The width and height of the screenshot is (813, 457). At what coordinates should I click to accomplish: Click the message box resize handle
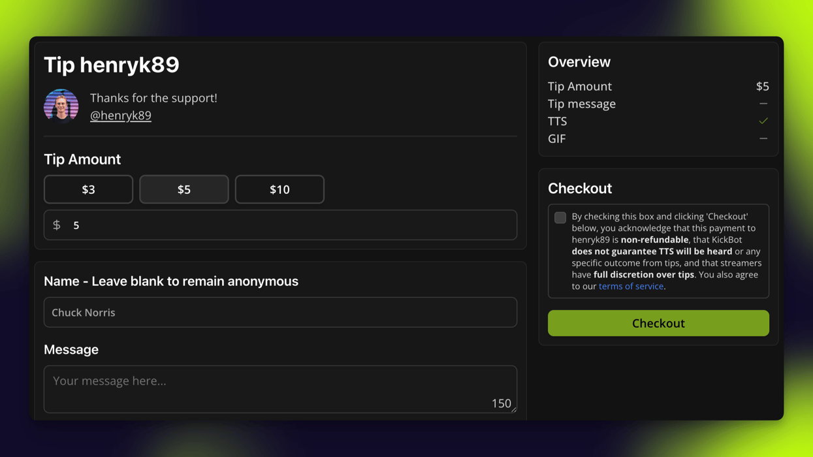(514, 410)
